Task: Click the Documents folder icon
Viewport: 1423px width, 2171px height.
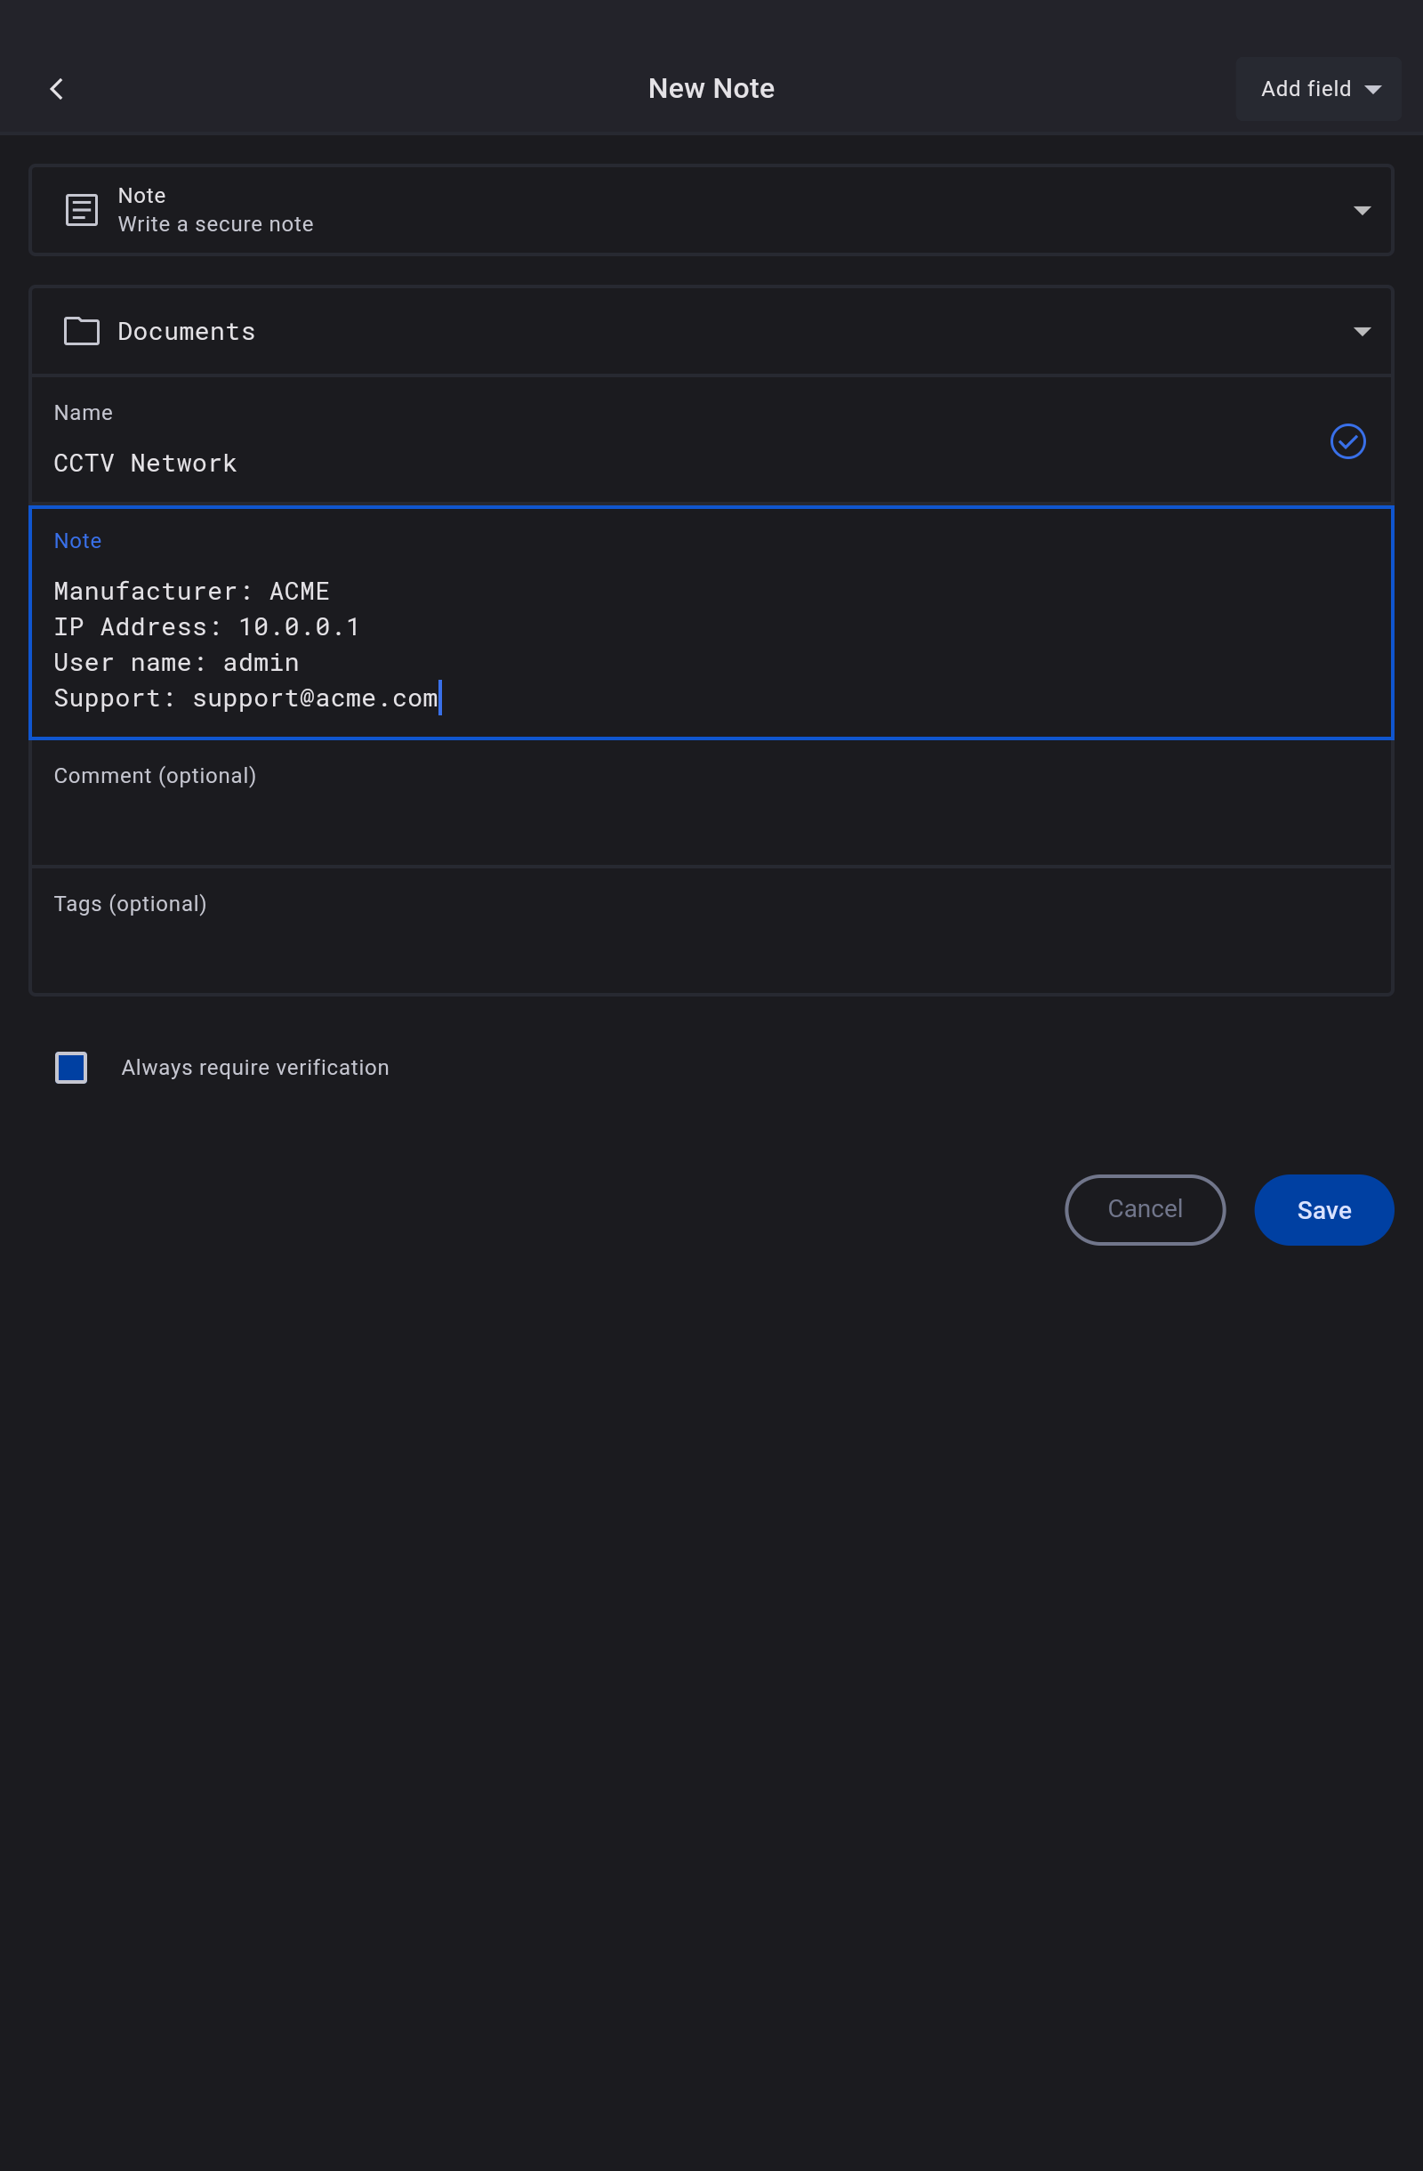Action: point(81,331)
